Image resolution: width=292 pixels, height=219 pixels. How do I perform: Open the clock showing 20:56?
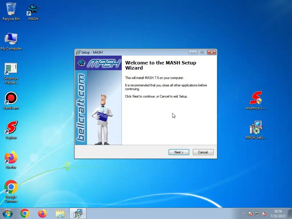(x=278, y=214)
